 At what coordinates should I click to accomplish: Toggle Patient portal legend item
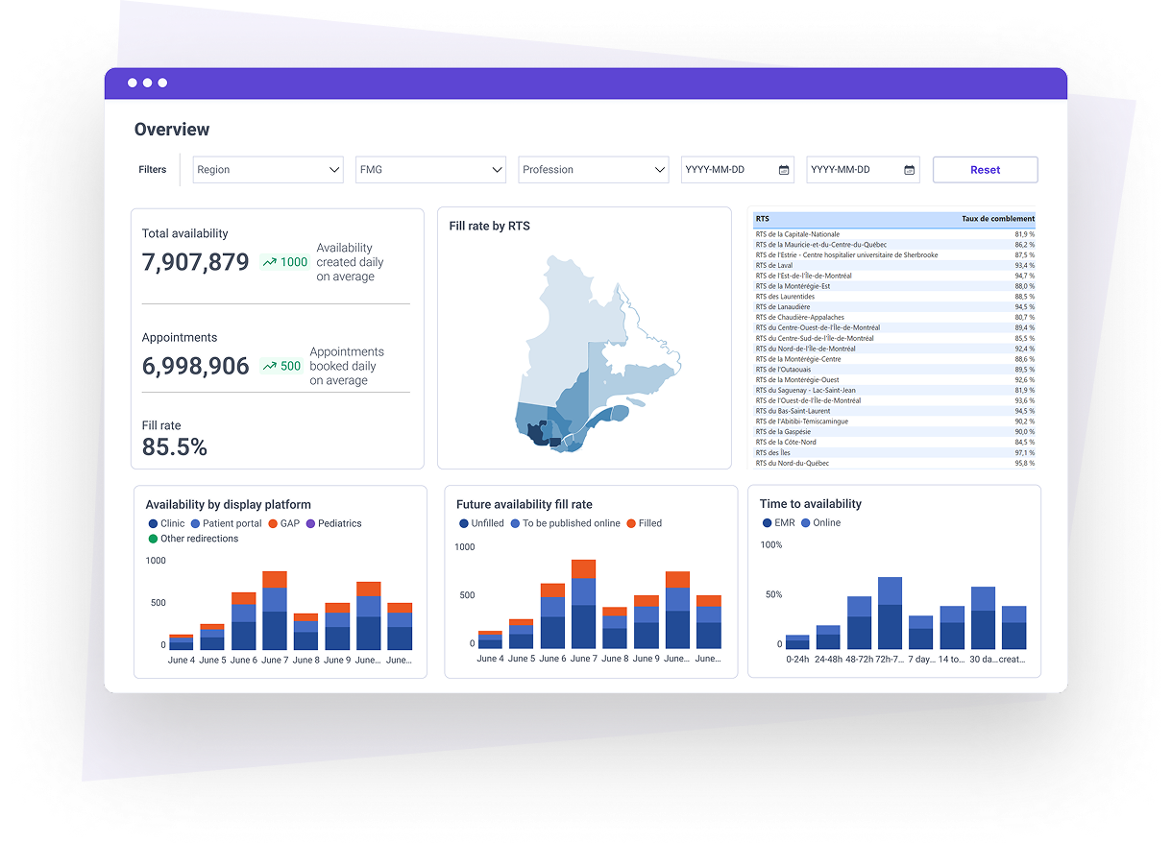click(226, 523)
